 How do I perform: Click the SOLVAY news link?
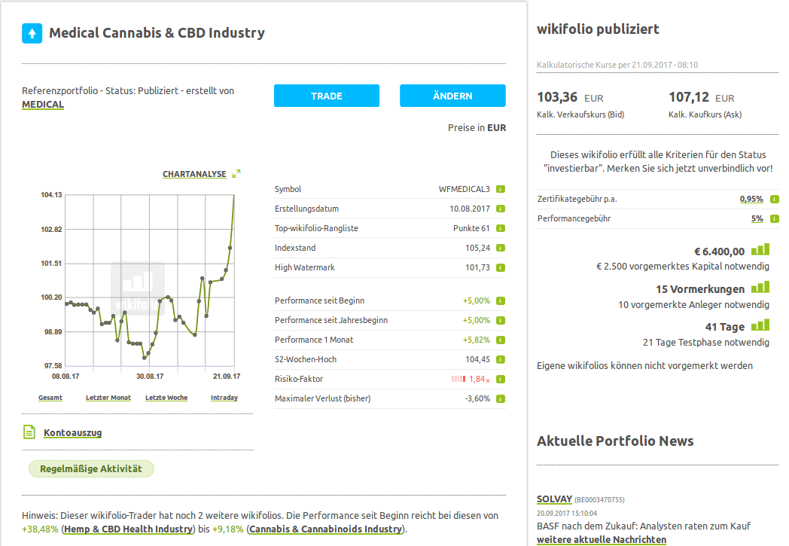pyautogui.click(x=554, y=499)
